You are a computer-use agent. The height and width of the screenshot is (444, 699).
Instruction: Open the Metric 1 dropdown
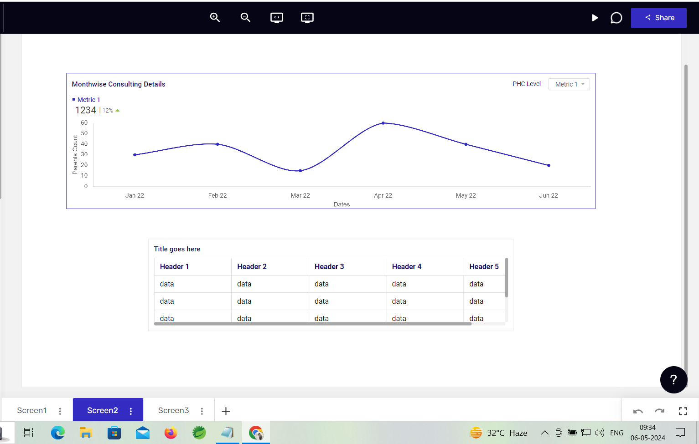click(569, 84)
